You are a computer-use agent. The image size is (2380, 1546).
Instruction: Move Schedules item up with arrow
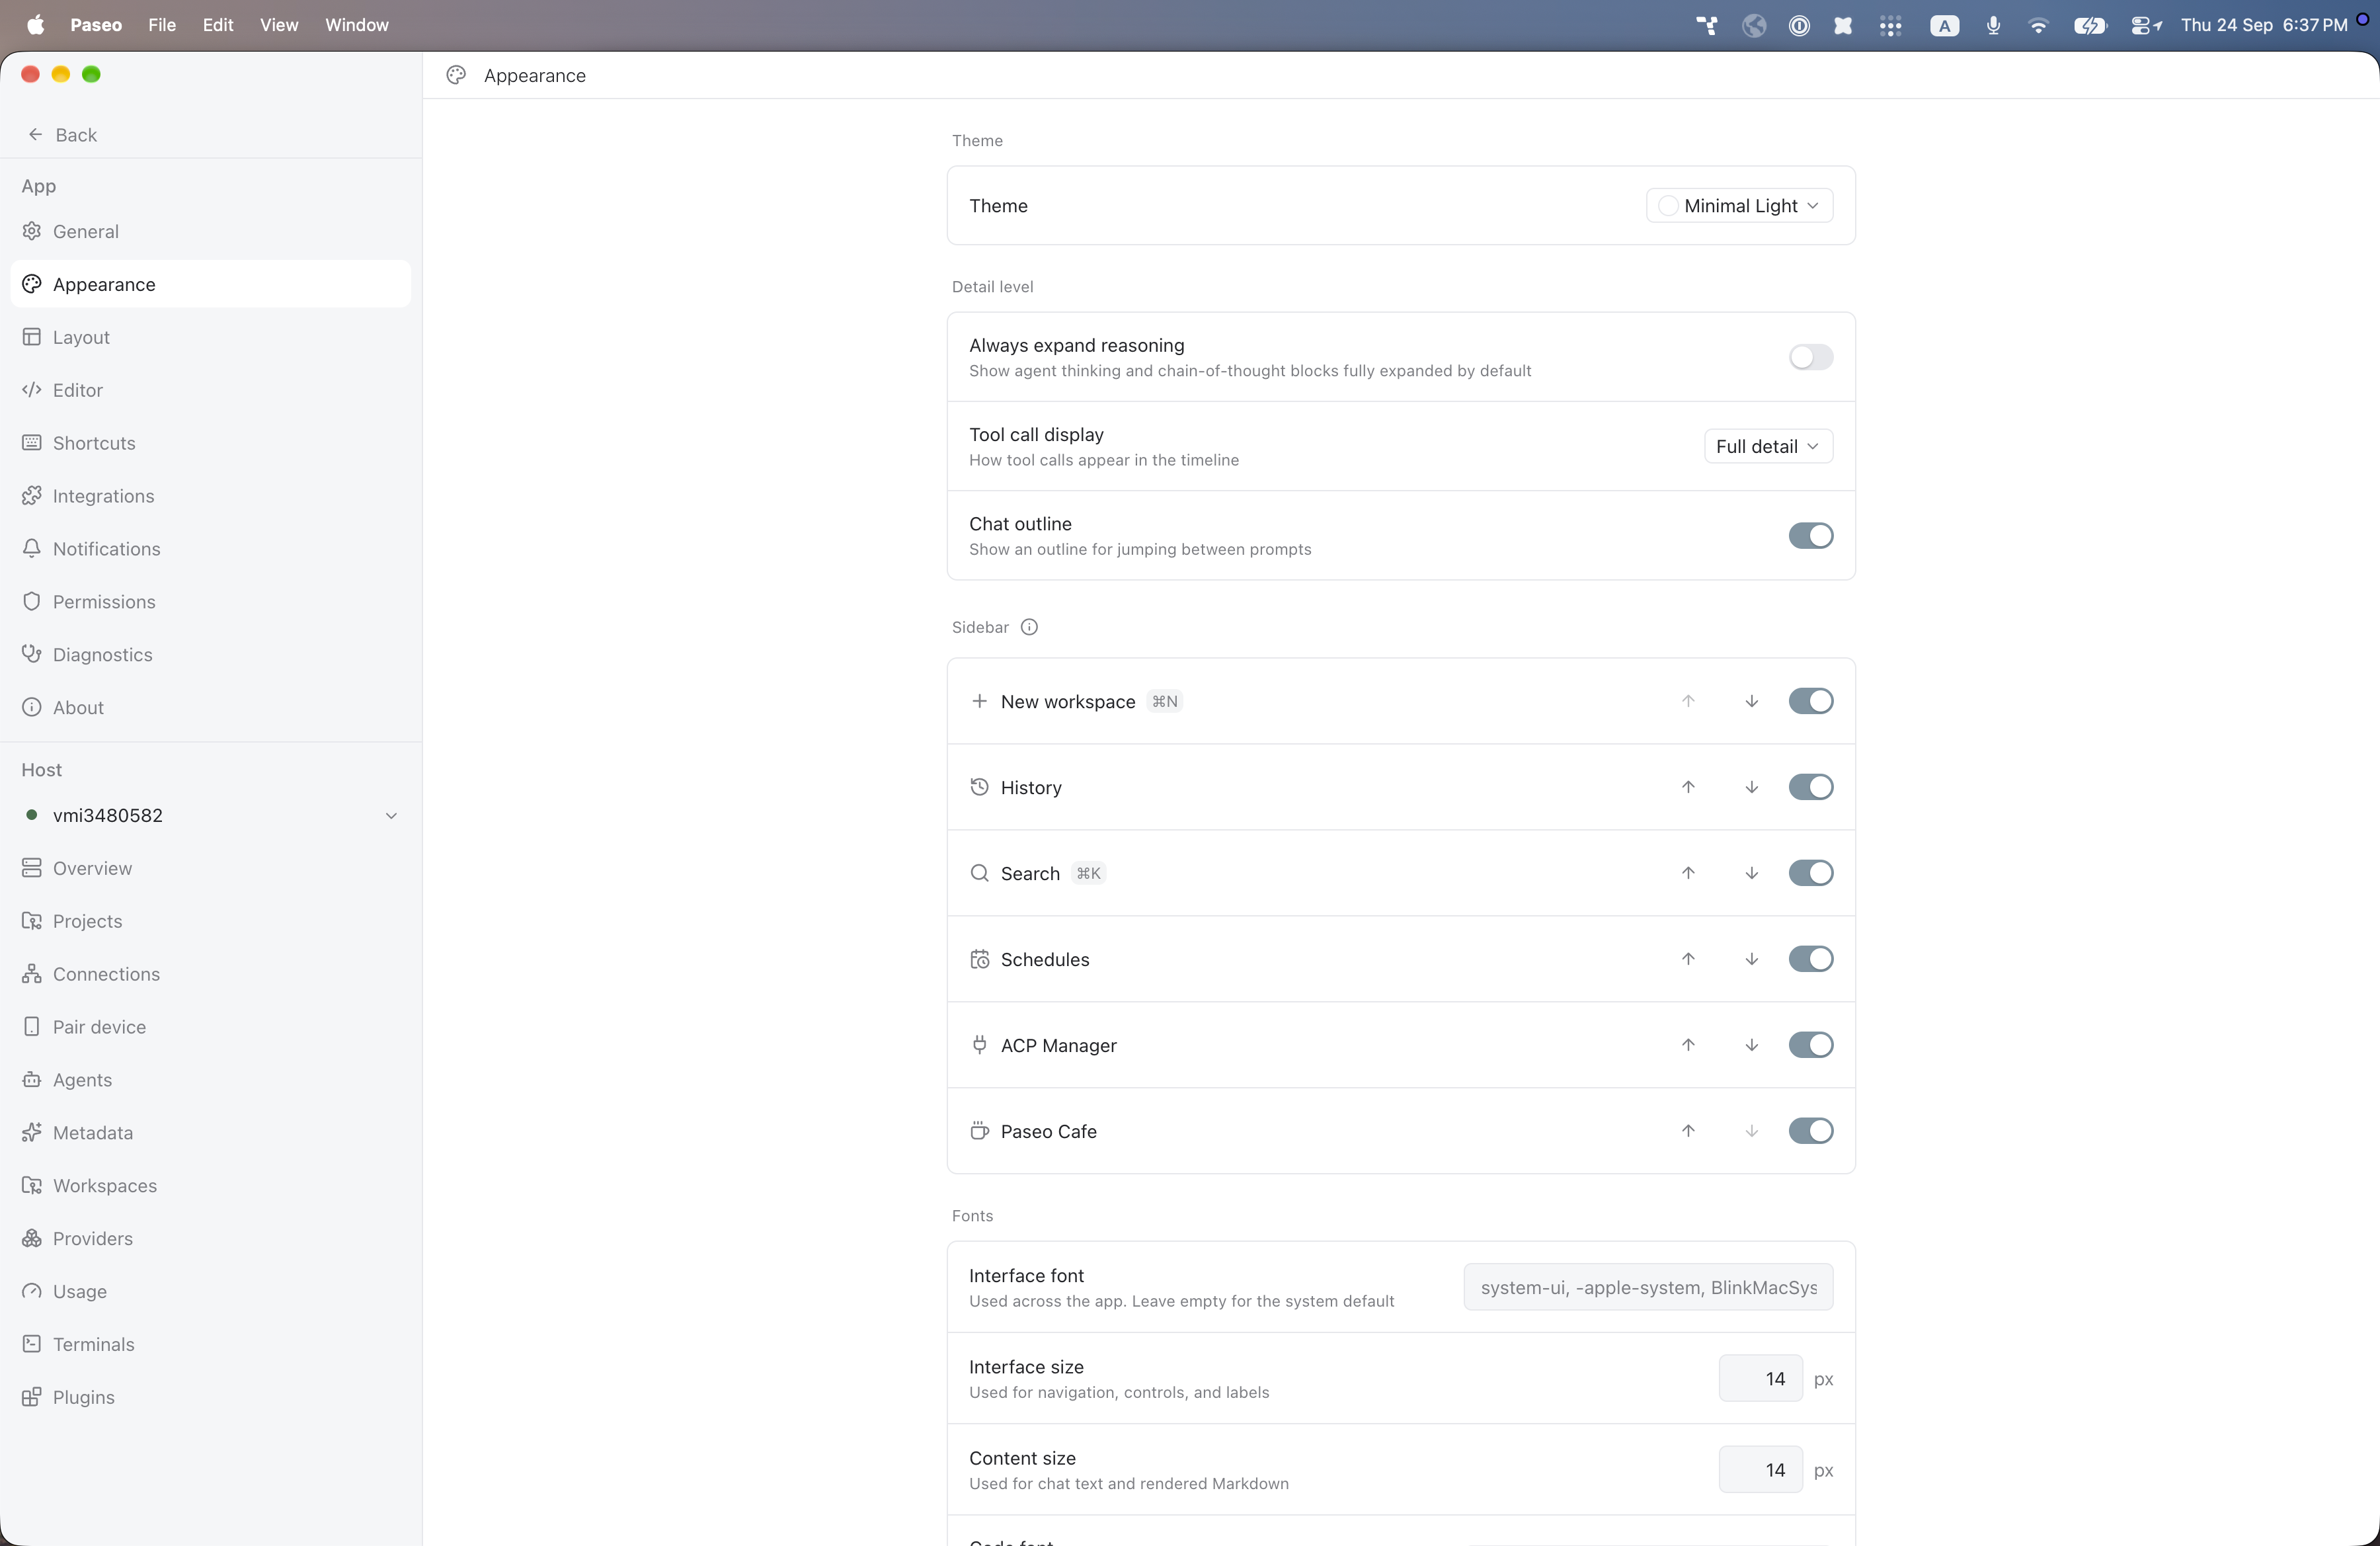coord(1688,960)
